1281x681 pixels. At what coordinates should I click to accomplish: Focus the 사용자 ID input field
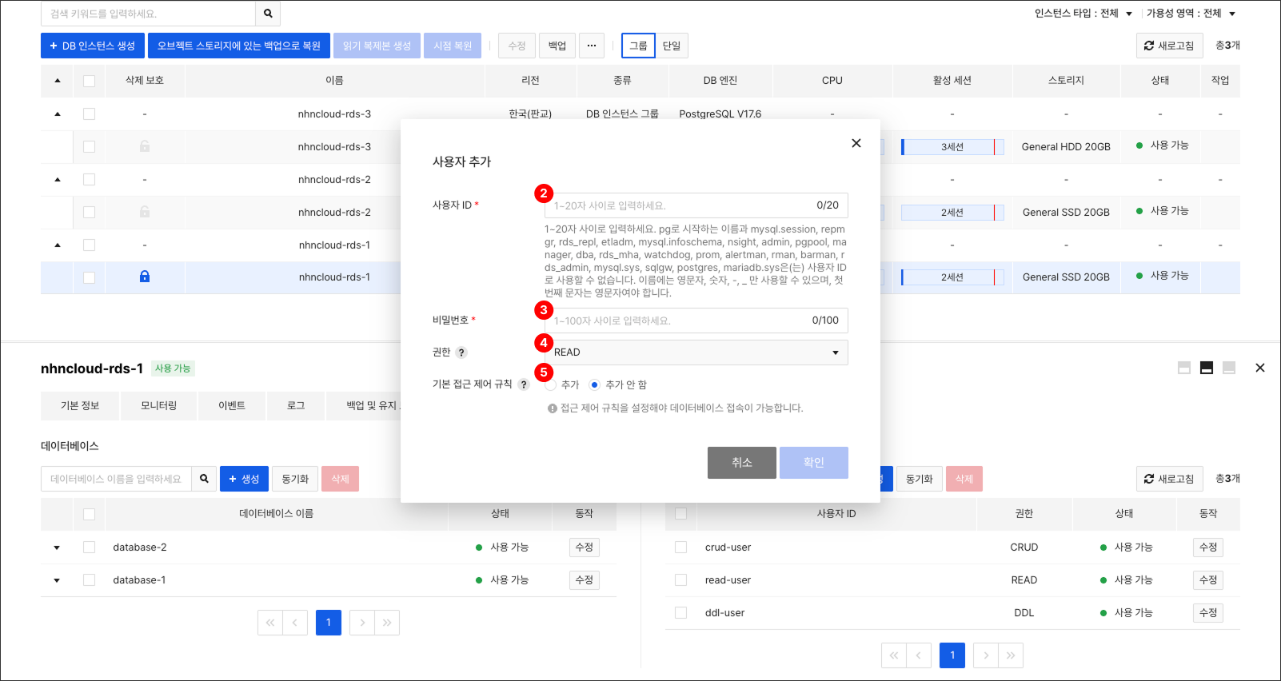[x=696, y=205]
